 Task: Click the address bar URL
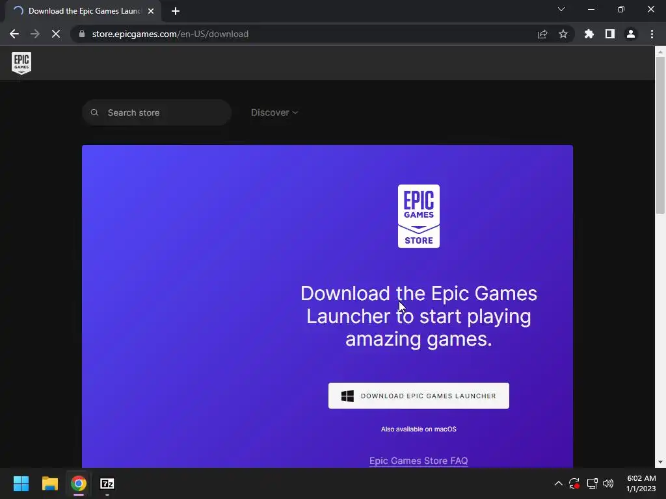click(170, 34)
